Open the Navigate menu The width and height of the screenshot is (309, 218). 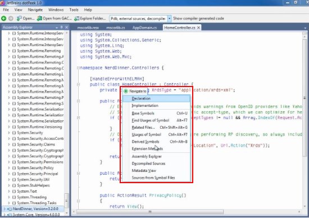click(x=35, y=10)
